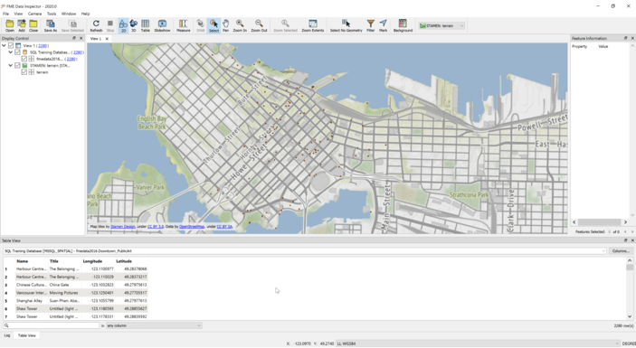Screen dimensions: 636x348
Task: Open the Help menu
Action: (85, 14)
